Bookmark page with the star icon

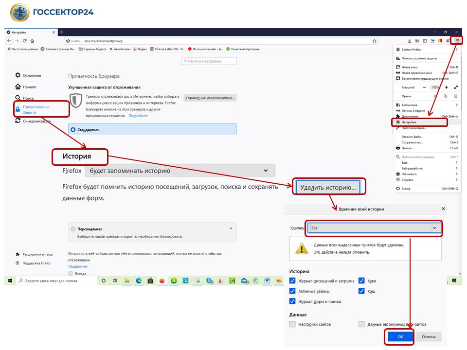click(x=375, y=41)
